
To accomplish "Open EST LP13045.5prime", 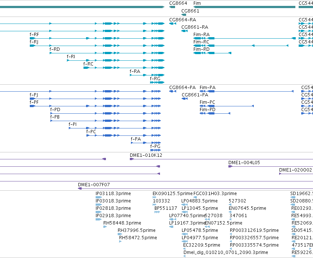I will 184,212.
